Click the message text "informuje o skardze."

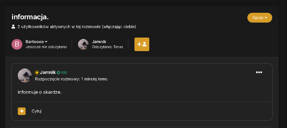click(x=40, y=92)
